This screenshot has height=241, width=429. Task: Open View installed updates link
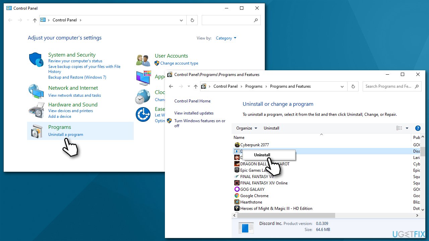coord(194,113)
